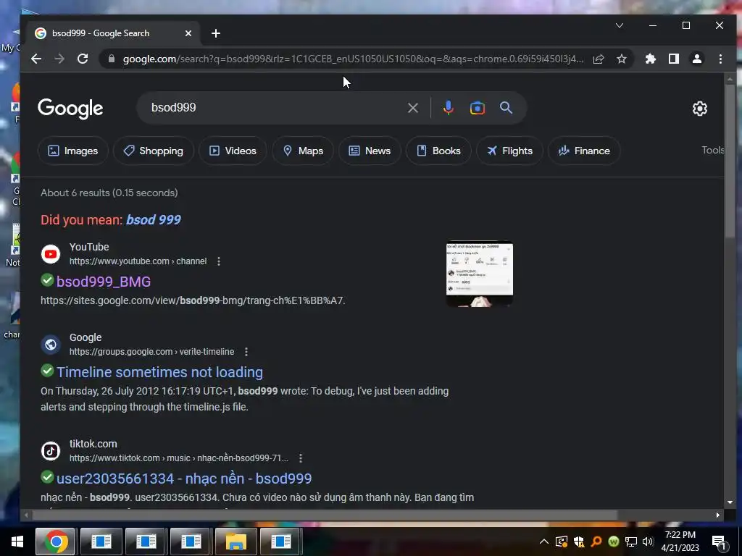The height and width of the screenshot is (556, 742).
Task: Click the Google logo
Action: click(70, 109)
